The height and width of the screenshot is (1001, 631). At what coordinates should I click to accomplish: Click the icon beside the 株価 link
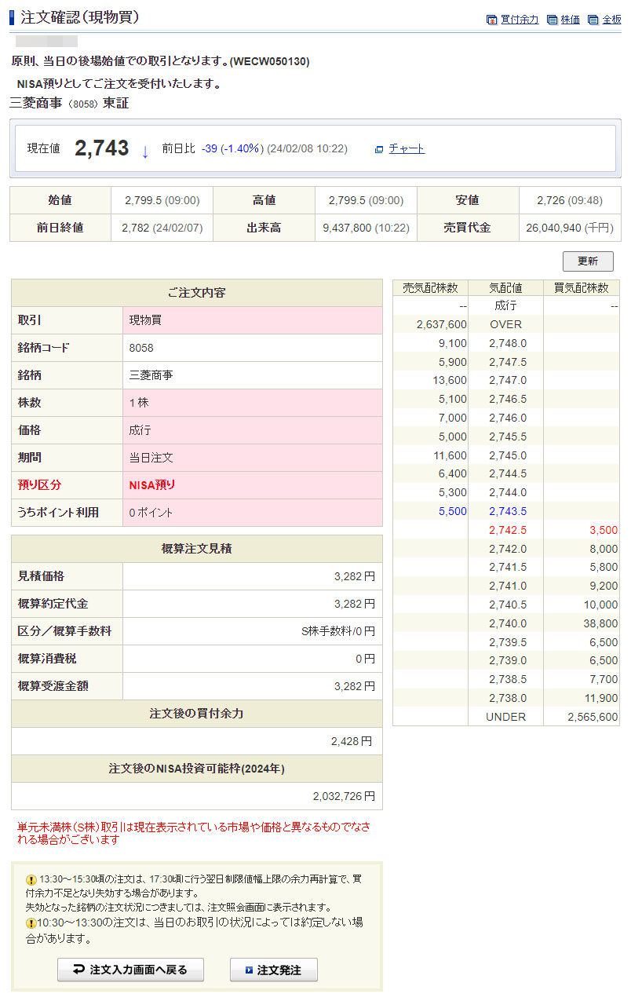pos(552,20)
